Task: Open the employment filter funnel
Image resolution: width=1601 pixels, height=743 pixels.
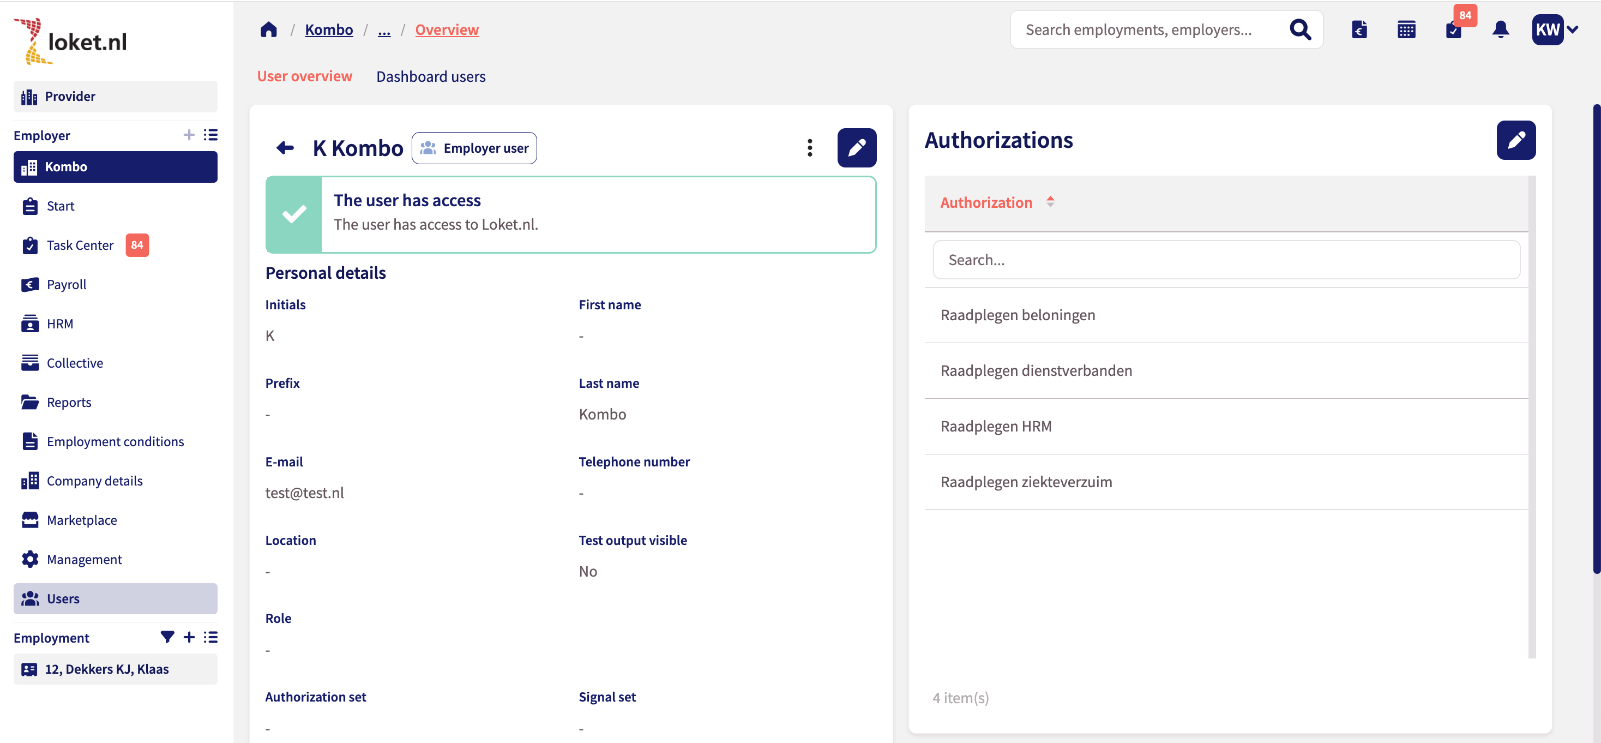Action: tap(167, 637)
